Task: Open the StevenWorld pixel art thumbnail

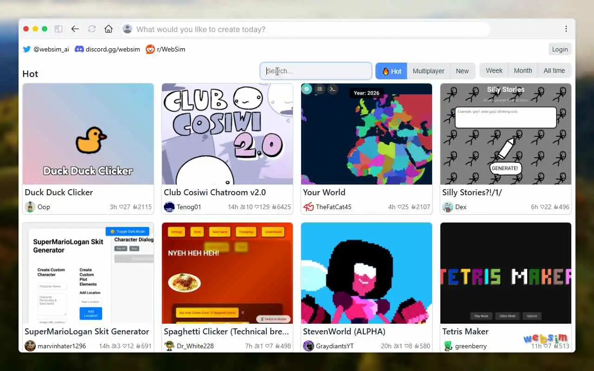Action: (367, 273)
